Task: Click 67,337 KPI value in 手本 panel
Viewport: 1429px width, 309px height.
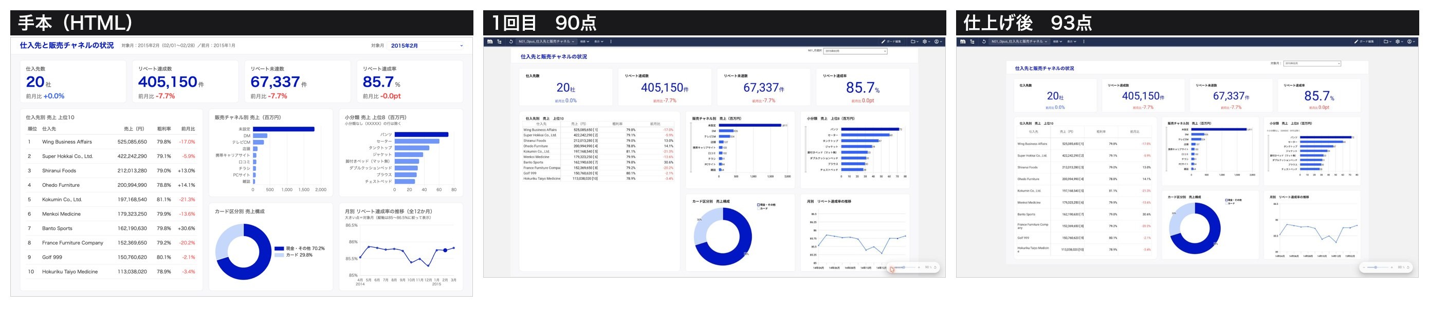Action: pos(275,82)
